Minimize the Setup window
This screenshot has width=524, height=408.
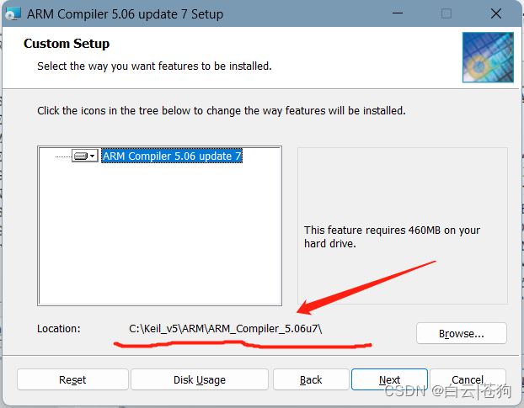(398, 13)
